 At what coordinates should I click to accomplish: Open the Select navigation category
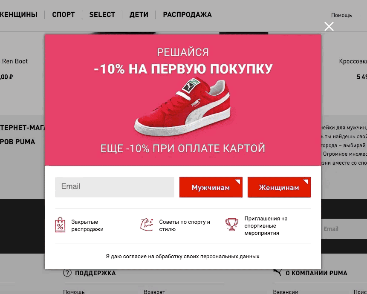[102, 14]
